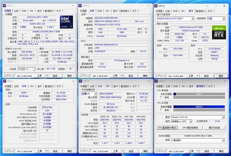Select the 处理器 tab in the graphics card window
This screenshot has width=231, height=156.
click(x=160, y=11)
